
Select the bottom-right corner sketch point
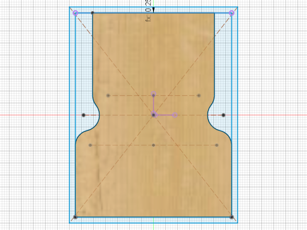(232, 217)
